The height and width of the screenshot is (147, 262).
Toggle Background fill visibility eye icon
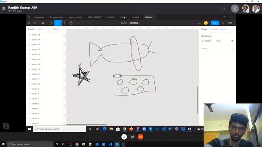point(232,41)
